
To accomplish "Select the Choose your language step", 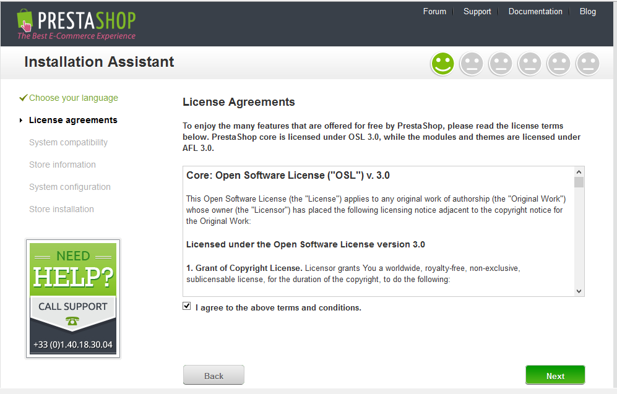I will tap(74, 98).
